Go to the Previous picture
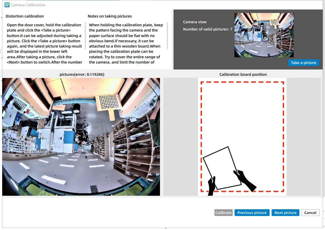The image size is (325, 230). (252, 213)
